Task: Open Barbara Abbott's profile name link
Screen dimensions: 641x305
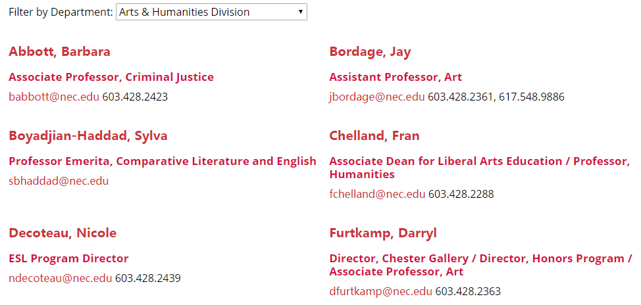Action: tap(59, 52)
